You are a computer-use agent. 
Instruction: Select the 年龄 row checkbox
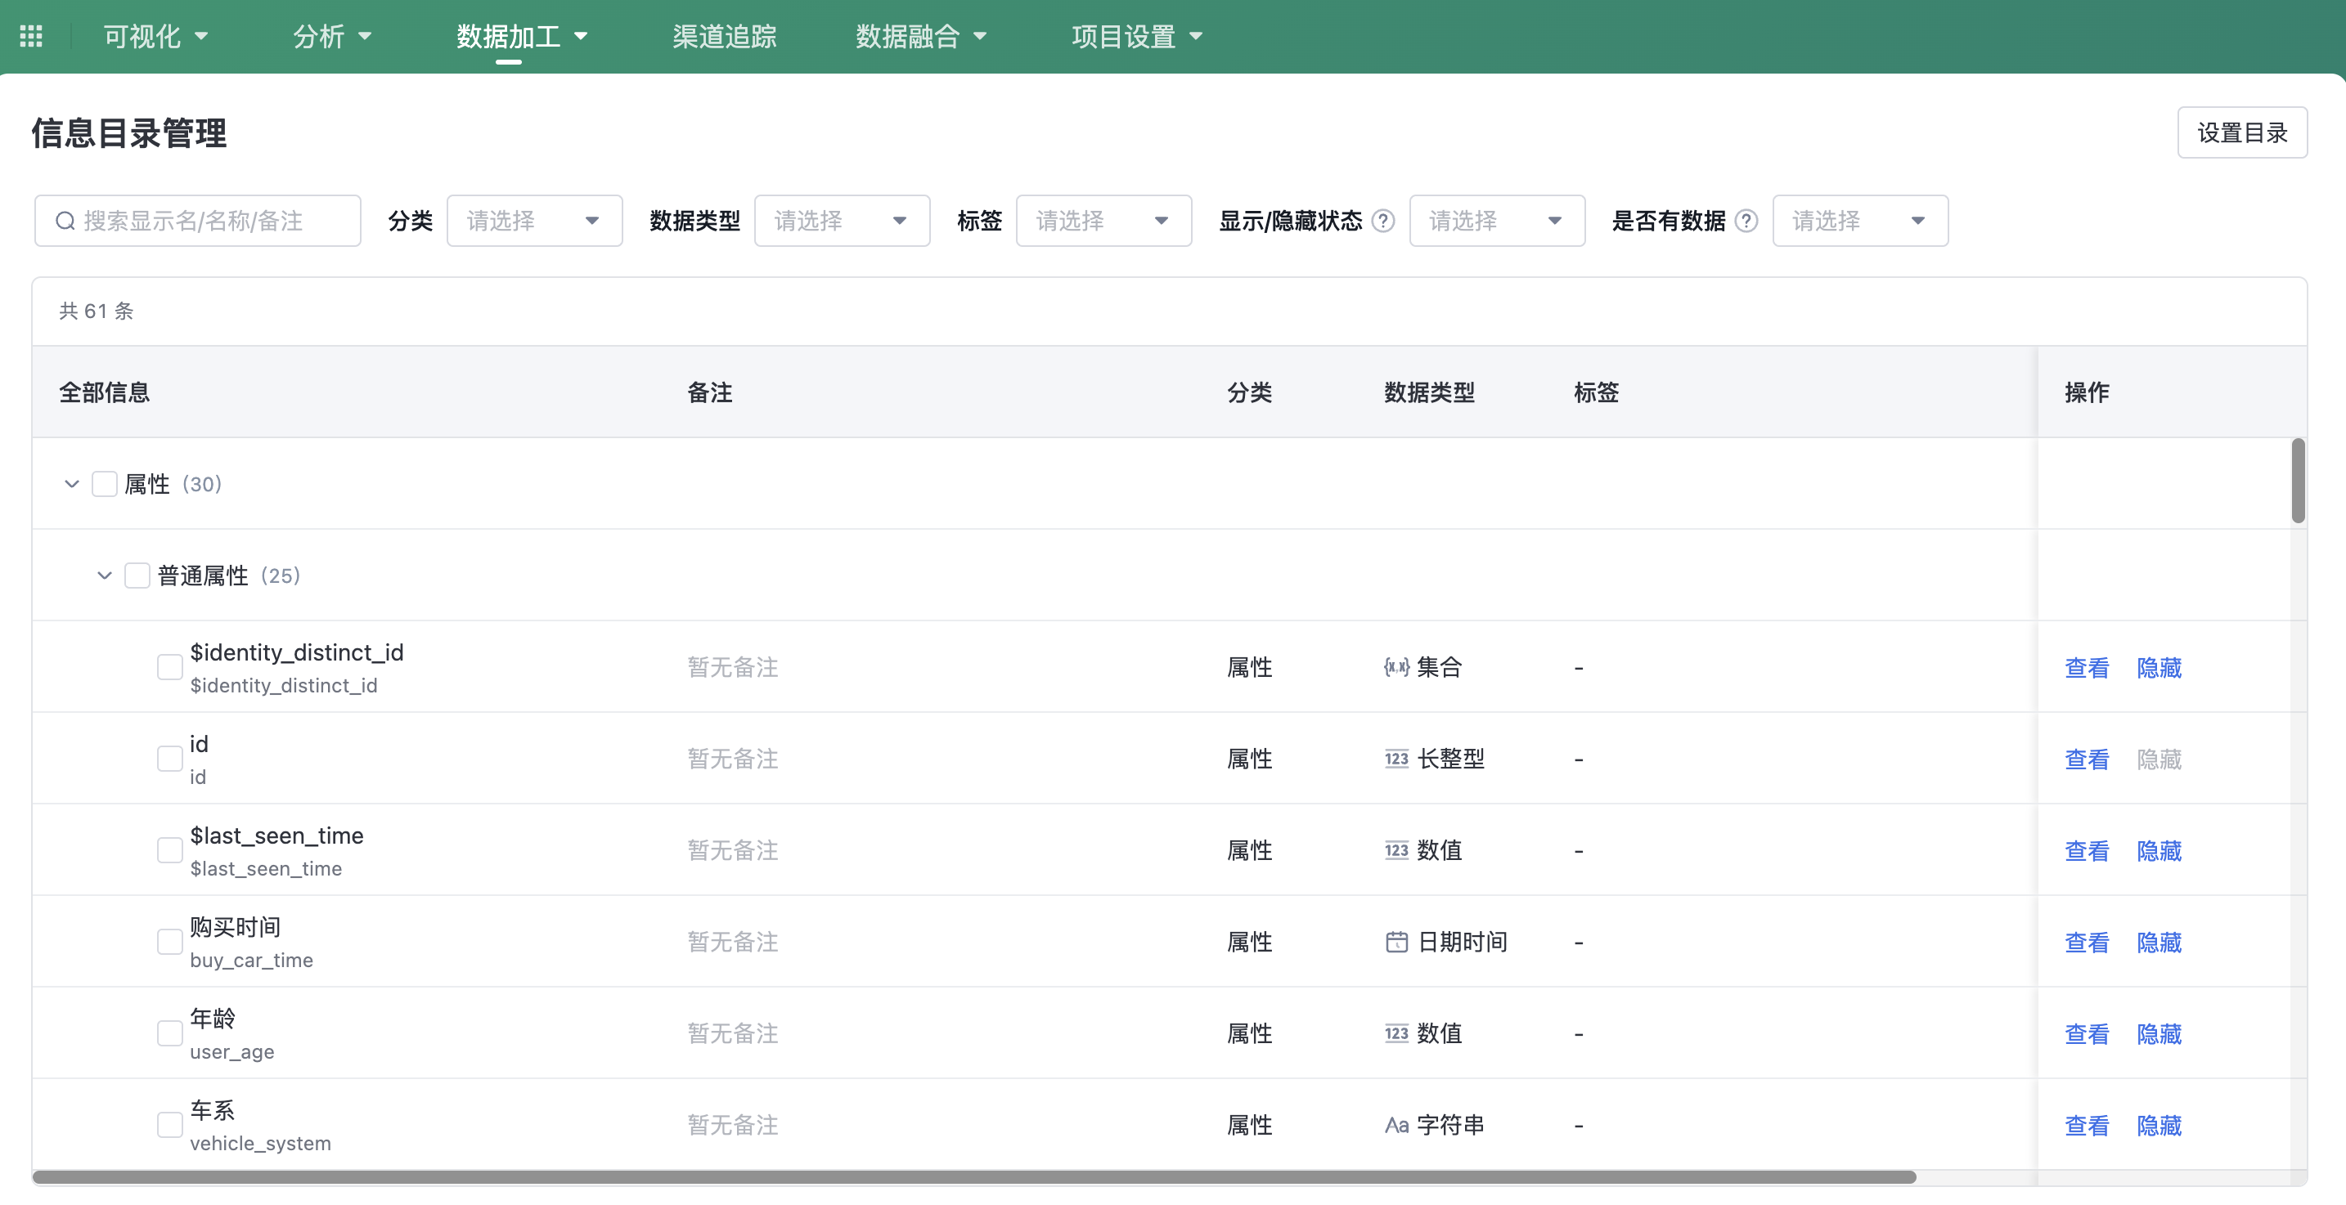coord(170,1034)
